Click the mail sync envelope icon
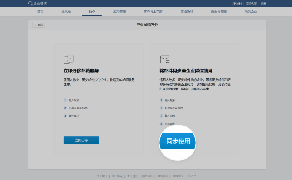The image size is (292, 180). click(x=165, y=60)
